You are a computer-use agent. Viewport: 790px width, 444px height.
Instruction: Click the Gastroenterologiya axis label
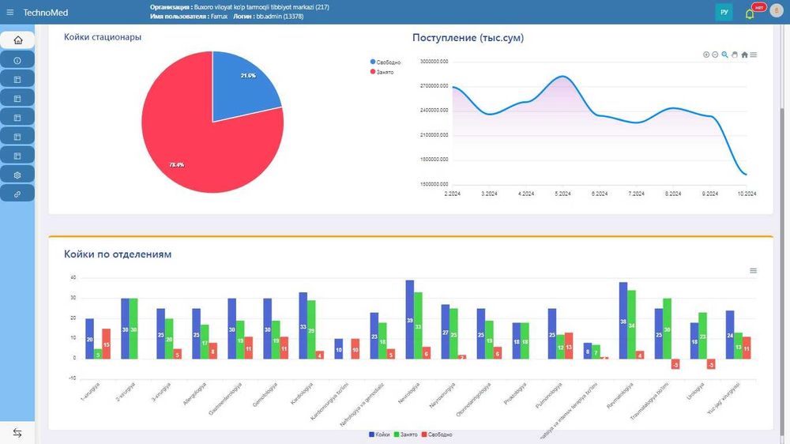[225, 399]
